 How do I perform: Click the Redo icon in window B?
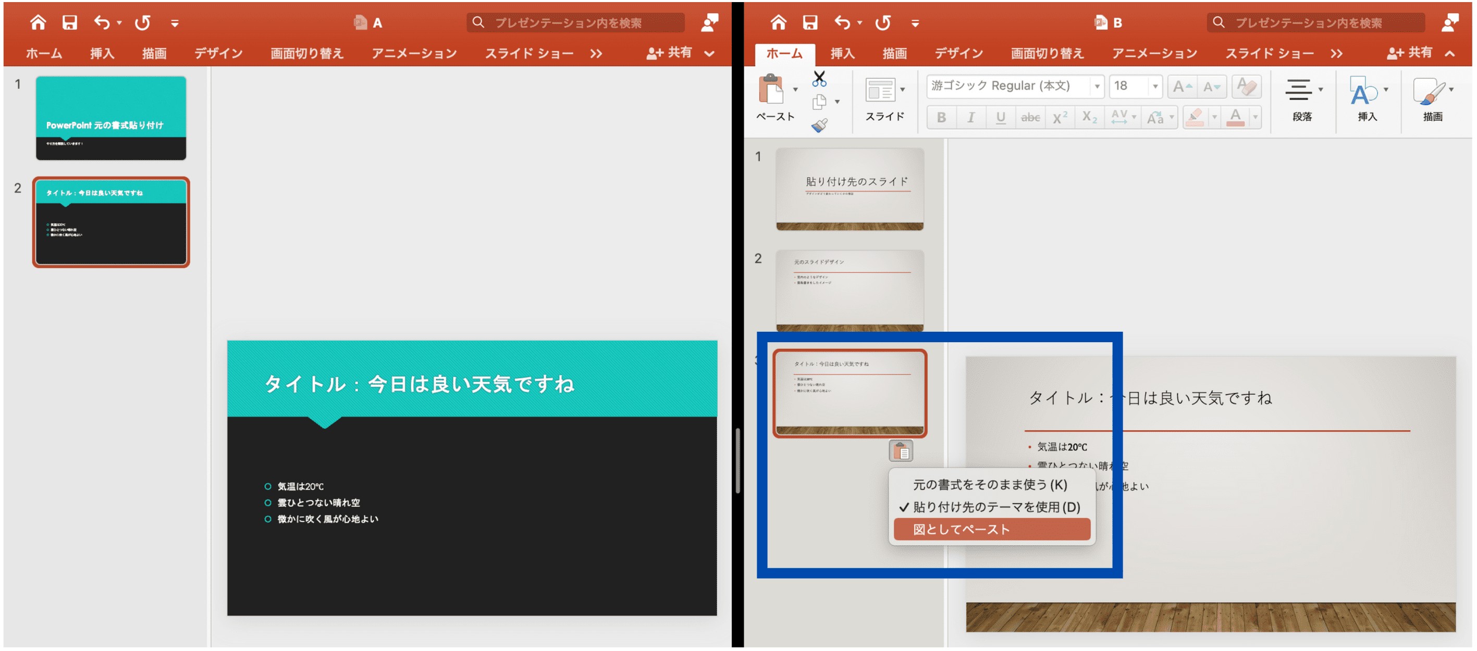tap(882, 22)
